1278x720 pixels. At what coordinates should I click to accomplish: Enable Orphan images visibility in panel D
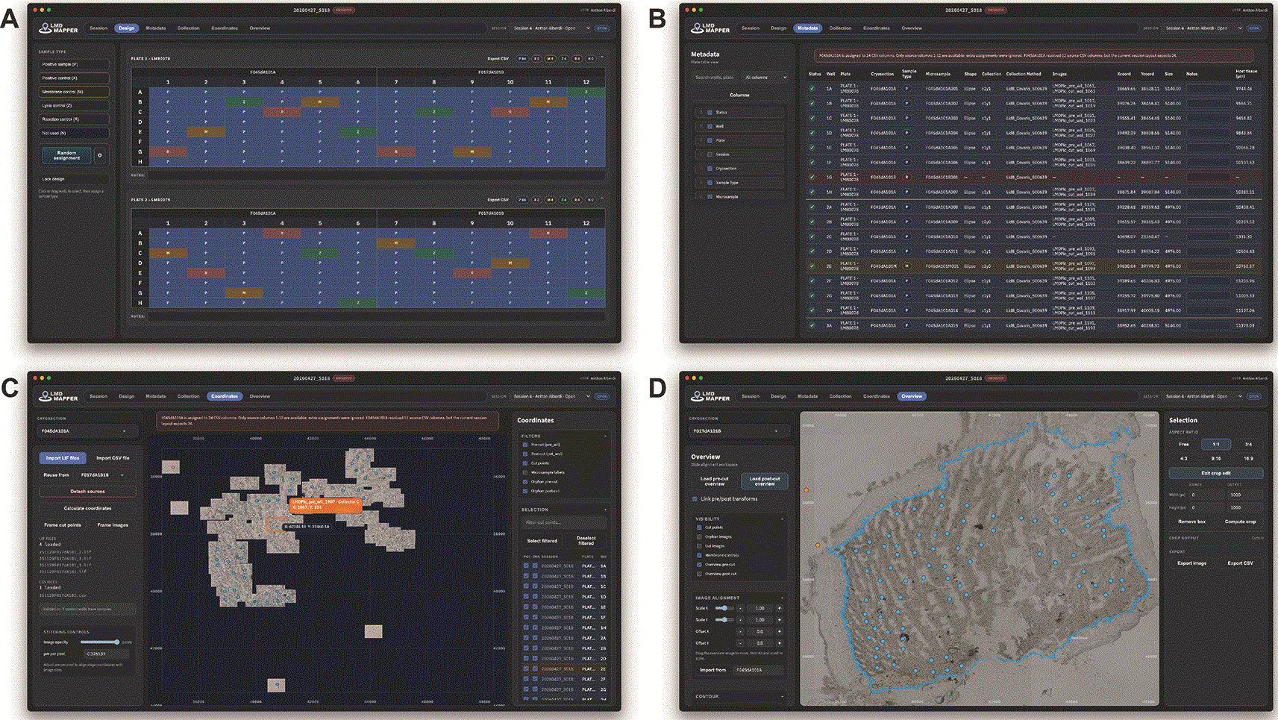[x=699, y=536]
